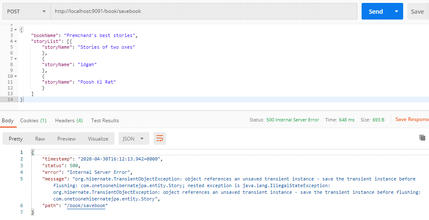The width and height of the screenshot is (429, 220).
Task: Open the response Headers tab
Action: coord(69,121)
